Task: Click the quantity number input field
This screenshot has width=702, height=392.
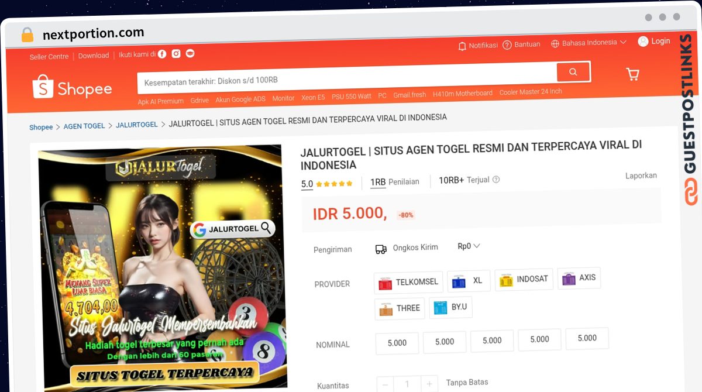Action: point(407,384)
